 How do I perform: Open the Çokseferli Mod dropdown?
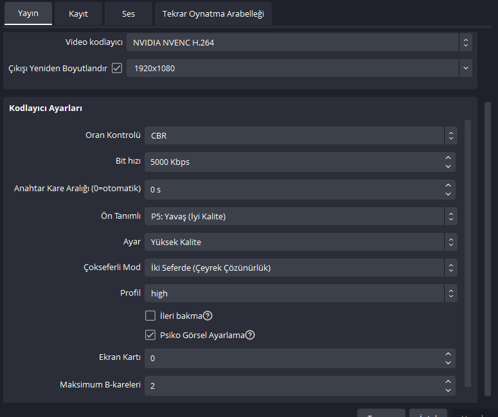(301, 268)
